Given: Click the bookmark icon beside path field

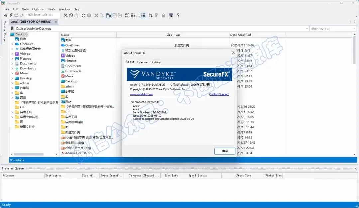Looking at the screenshot, I should tap(12, 28).
